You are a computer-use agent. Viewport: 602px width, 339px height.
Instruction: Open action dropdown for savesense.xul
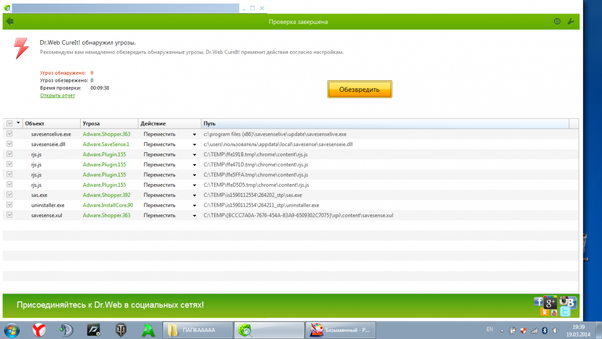194,215
